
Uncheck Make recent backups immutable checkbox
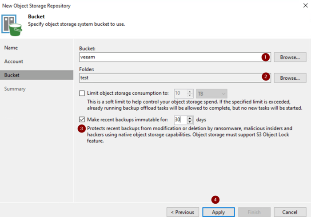pyautogui.click(x=82, y=120)
